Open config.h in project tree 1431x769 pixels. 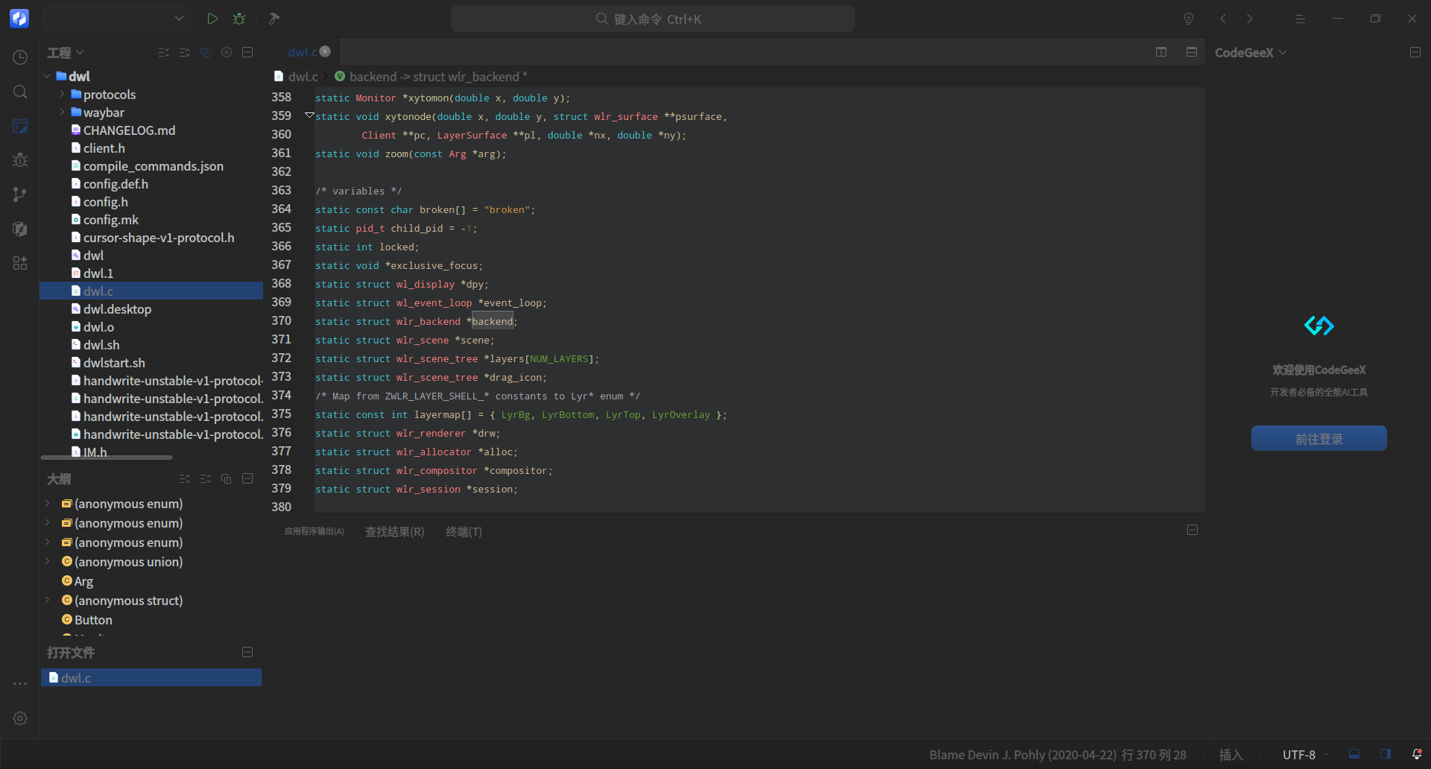coord(106,202)
